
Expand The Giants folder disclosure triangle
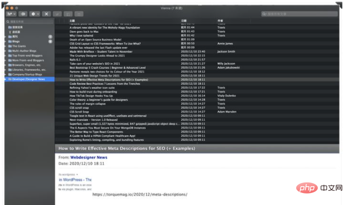pos(6,46)
